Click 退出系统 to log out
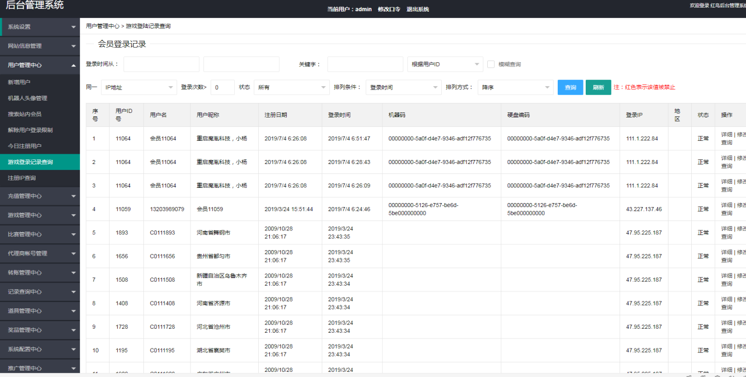The height and width of the screenshot is (377, 746). [x=417, y=9]
